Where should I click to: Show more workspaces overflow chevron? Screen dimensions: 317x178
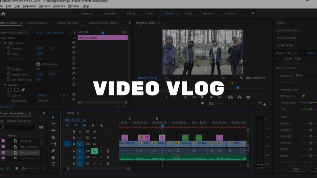pyautogui.click(x=253, y=13)
